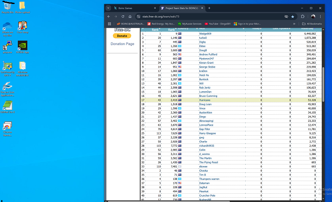Open site information icon beside the URL
The height and width of the screenshot is (202, 332).
138,17
